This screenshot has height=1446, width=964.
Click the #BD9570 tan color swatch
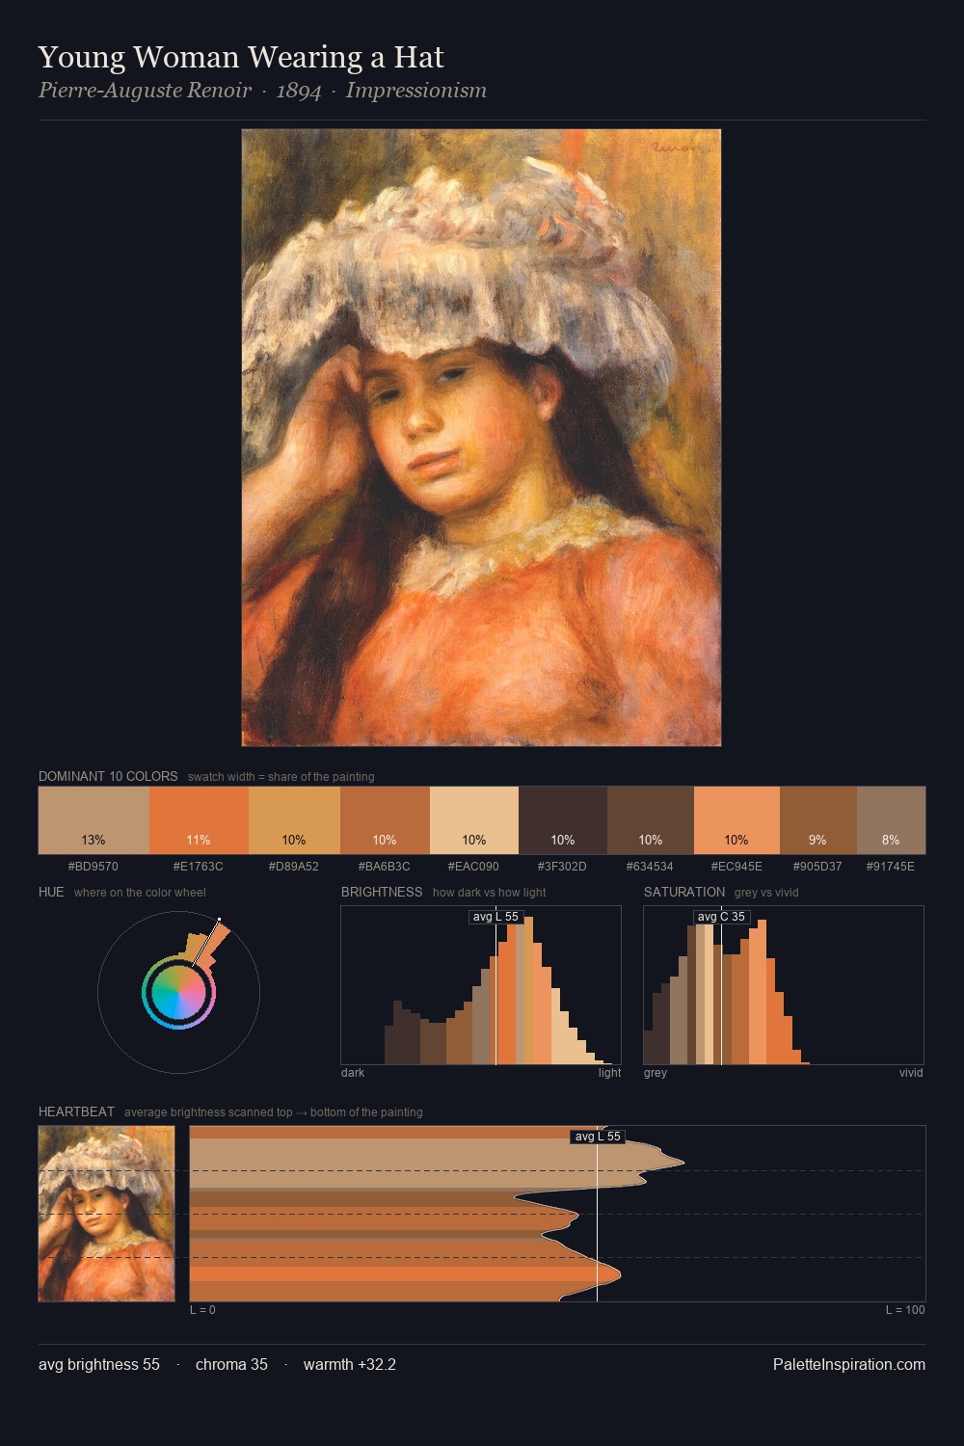pos(94,820)
